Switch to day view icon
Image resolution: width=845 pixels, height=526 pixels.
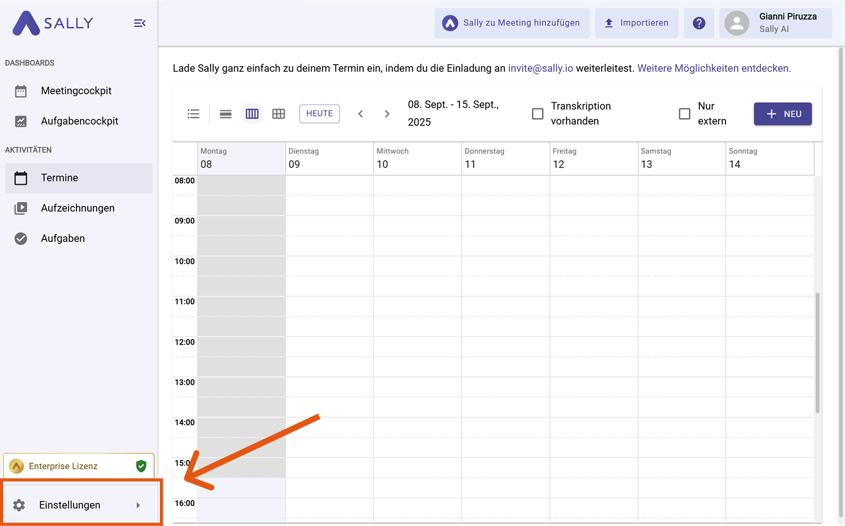(226, 114)
